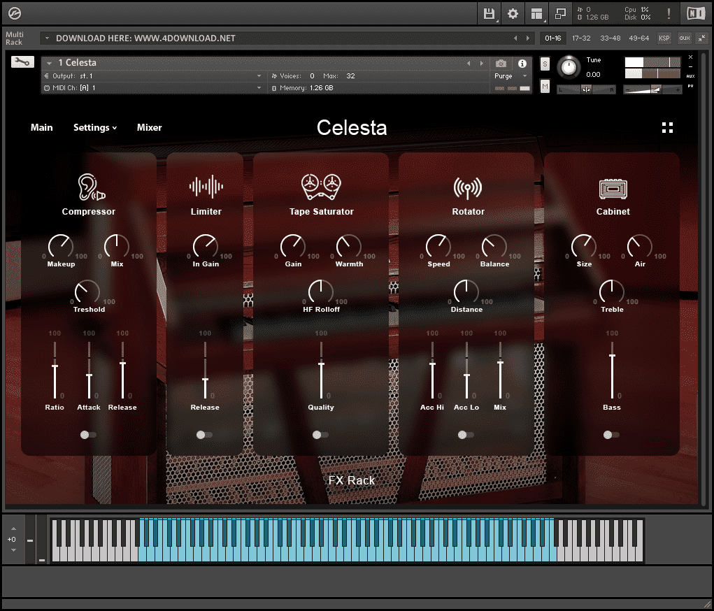
Task: Click the Tune knob
Action: pyautogui.click(x=569, y=67)
